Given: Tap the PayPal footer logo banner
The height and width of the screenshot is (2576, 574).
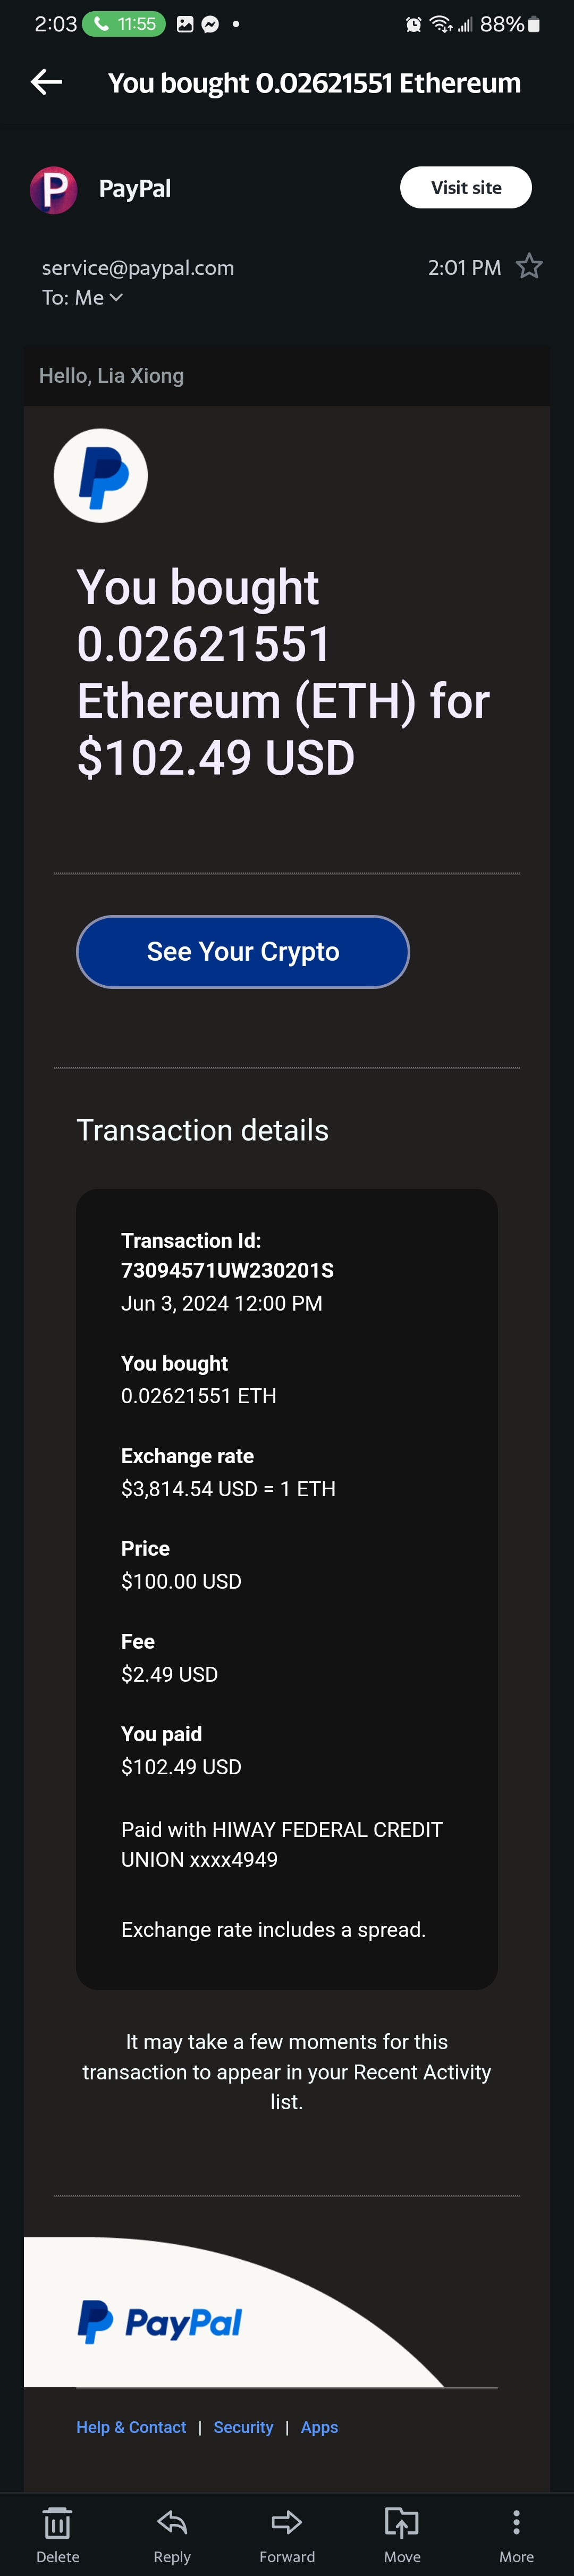Looking at the screenshot, I should tap(161, 2322).
